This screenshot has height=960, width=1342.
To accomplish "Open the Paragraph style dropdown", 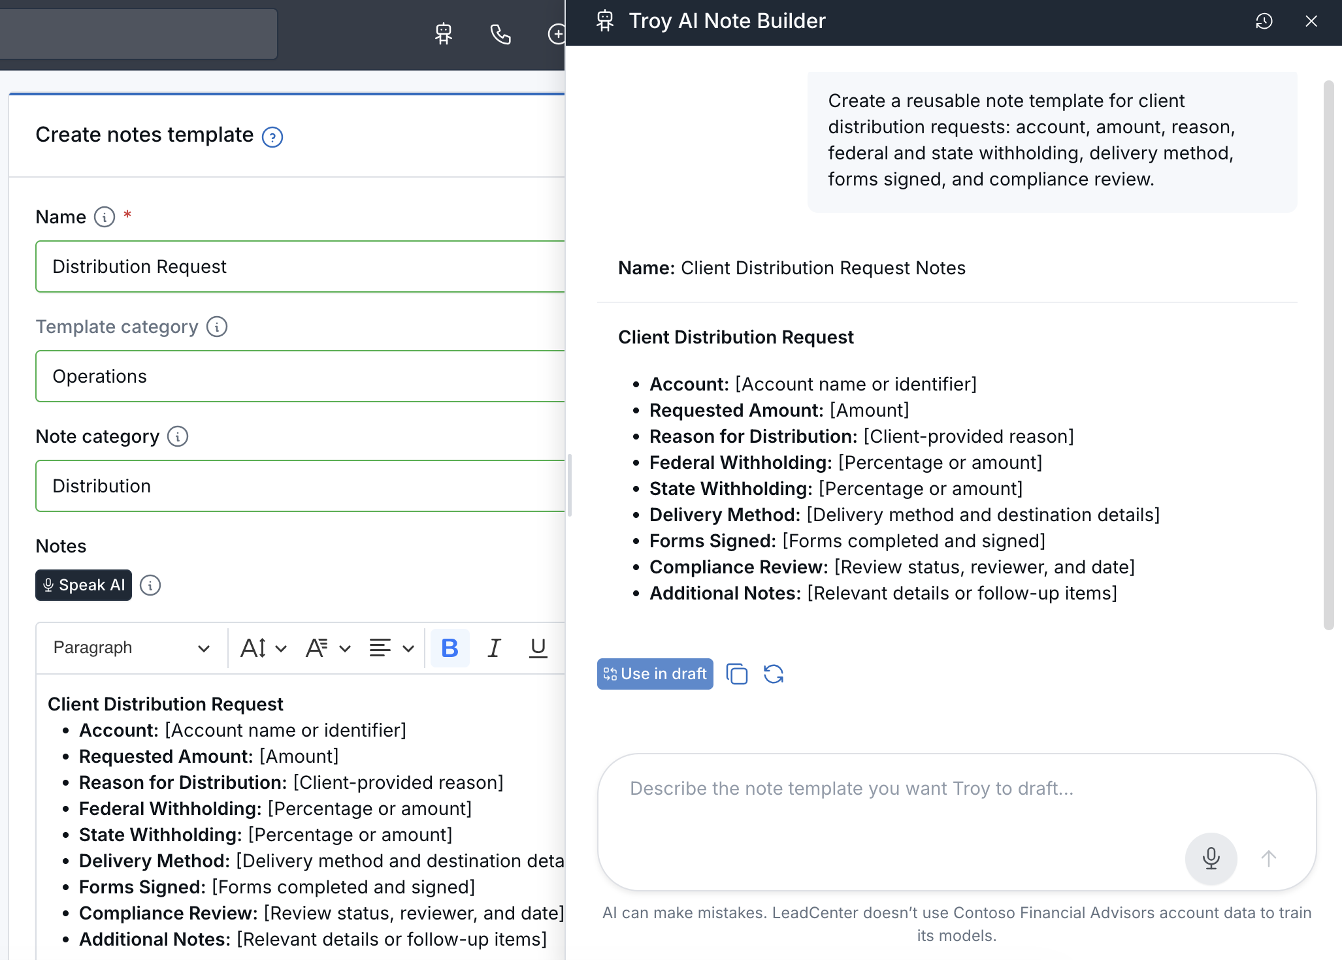I will point(131,648).
